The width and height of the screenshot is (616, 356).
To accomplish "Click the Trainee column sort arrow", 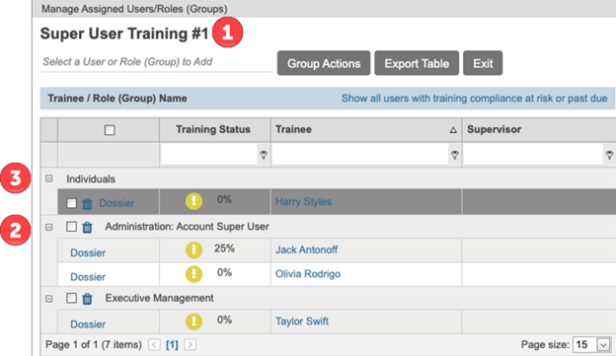I will (x=453, y=130).
